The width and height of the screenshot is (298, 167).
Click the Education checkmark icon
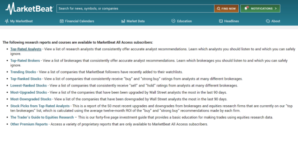pyautogui.click(x=173, y=21)
